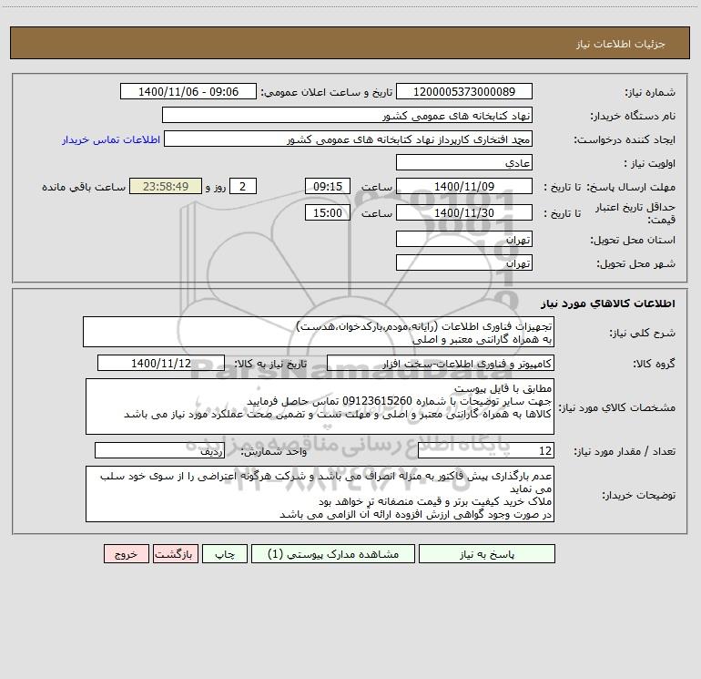Click the countdown timer 23:58:49
The image size is (701, 679).
pyautogui.click(x=166, y=186)
